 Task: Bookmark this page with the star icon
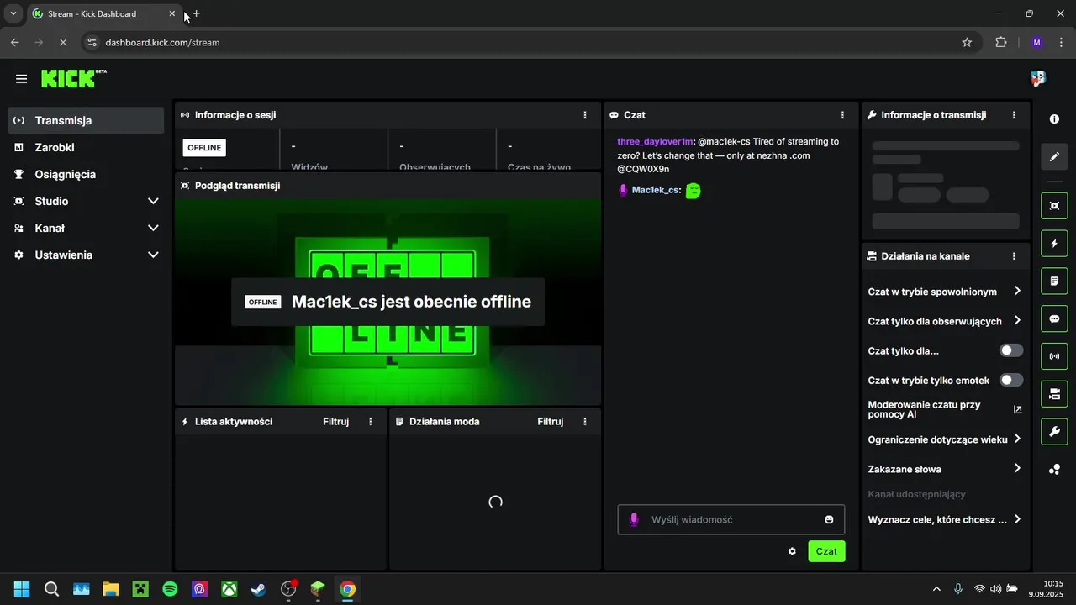[x=967, y=42]
